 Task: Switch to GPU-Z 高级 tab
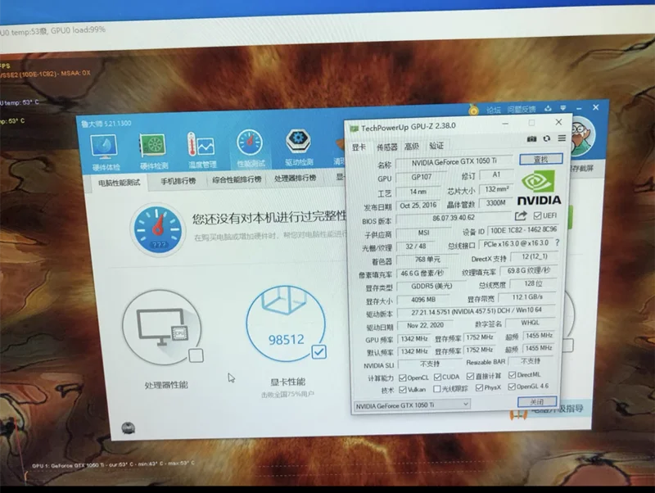point(412,146)
